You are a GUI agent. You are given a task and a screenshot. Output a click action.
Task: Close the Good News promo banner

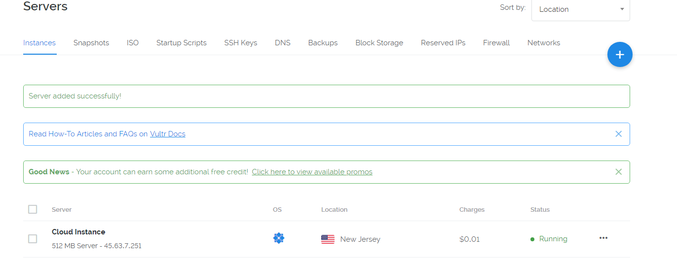[x=619, y=172]
